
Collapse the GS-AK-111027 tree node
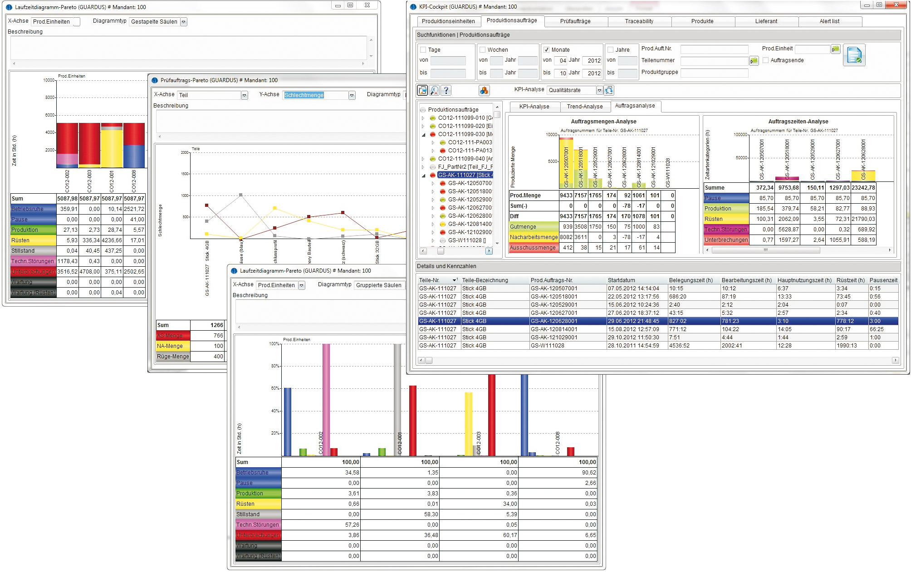pos(424,175)
